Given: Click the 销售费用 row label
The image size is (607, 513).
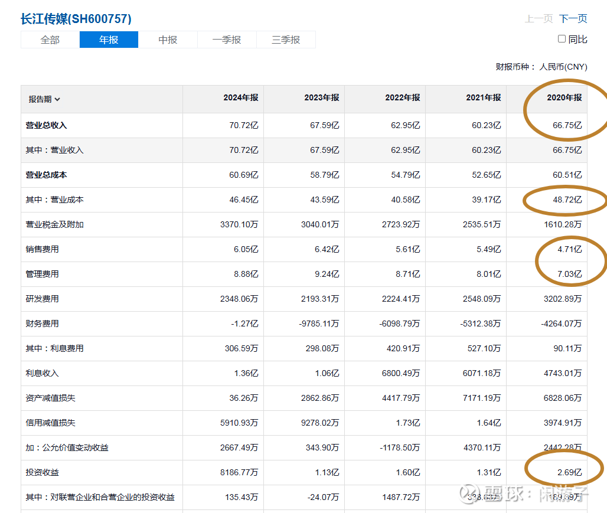Looking at the screenshot, I should click(x=42, y=249).
